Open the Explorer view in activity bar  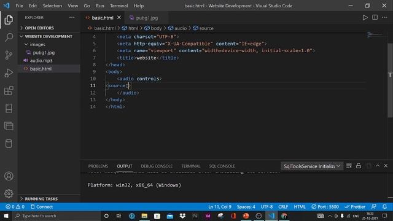(x=9, y=20)
